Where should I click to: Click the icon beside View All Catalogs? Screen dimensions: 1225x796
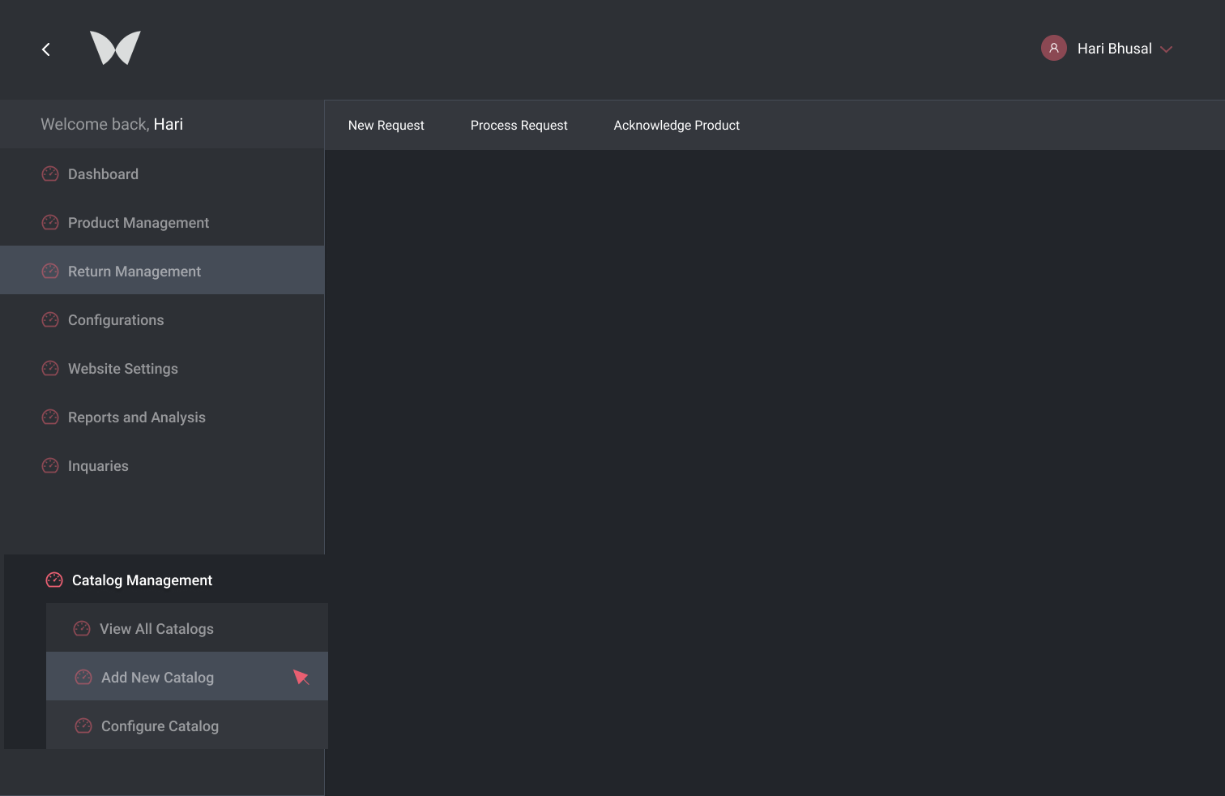click(x=82, y=629)
